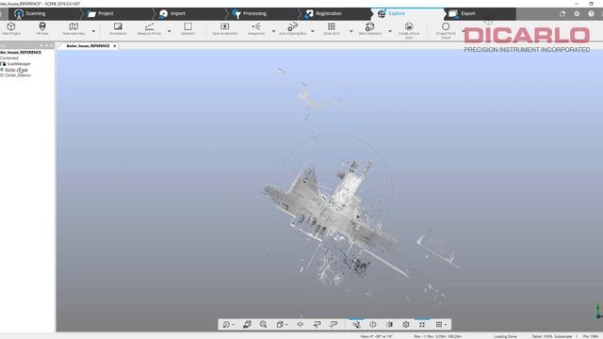This screenshot has width=603, height=339.
Task: Expand Mesh Selection dropdown arrow
Action: (x=390, y=31)
